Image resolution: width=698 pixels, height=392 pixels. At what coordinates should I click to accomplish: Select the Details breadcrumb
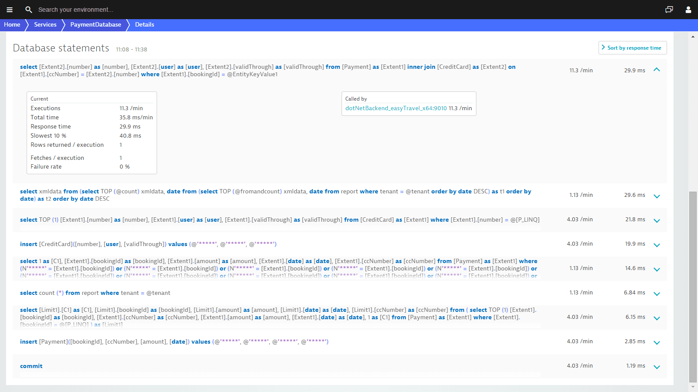point(144,25)
